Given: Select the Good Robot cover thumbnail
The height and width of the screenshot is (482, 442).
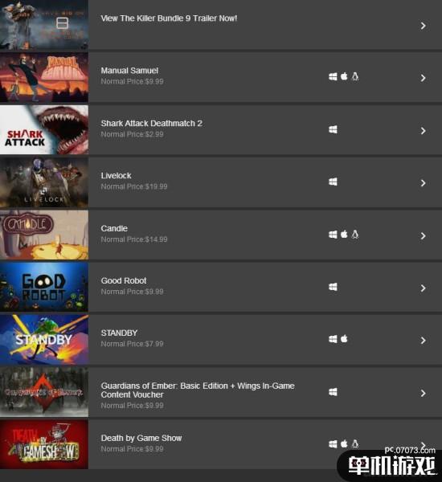Looking at the screenshot, I should [44, 287].
